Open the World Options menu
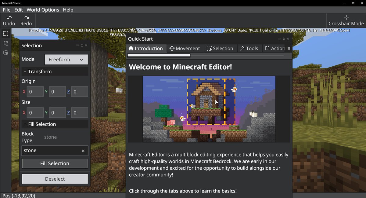 click(x=43, y=10)
